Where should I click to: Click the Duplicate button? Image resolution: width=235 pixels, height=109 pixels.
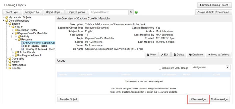coord(196,55)
